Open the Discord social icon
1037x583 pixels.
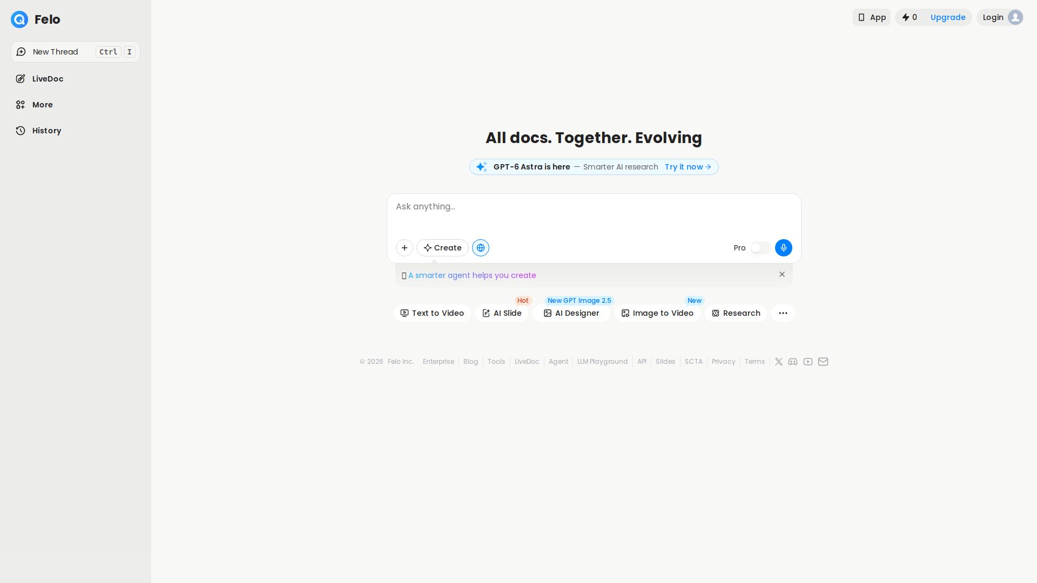[x=793, y=362]
